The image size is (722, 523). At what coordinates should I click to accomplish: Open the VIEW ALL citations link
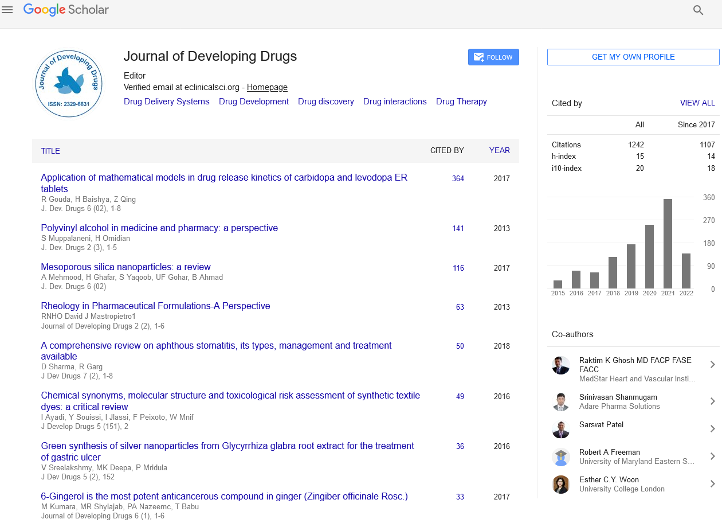[x=697, y=103]
